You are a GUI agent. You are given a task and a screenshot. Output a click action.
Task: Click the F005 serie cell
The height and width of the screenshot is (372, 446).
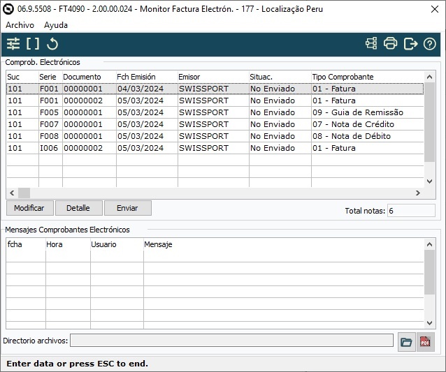[49, 112]
